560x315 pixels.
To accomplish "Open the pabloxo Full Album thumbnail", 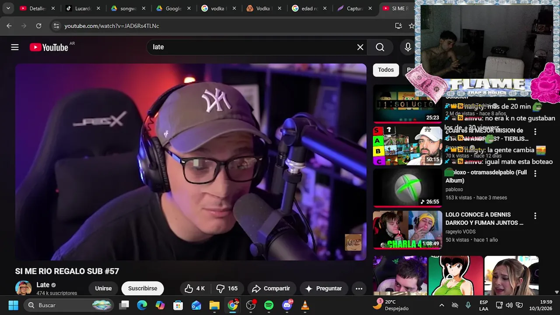I will pos(407,188).
